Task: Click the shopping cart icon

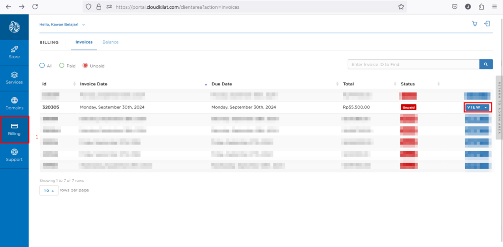Action: 474,24
